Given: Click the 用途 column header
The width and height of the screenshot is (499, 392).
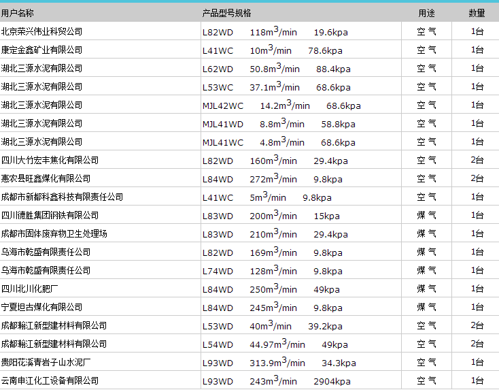Looking at the screenshot, I should coord(426,13).
